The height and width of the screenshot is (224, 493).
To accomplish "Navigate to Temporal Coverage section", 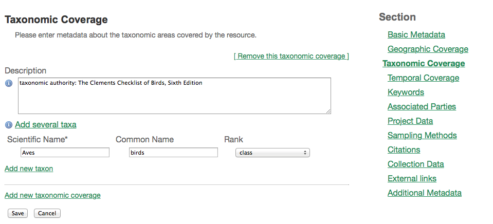I will [424, 78].
